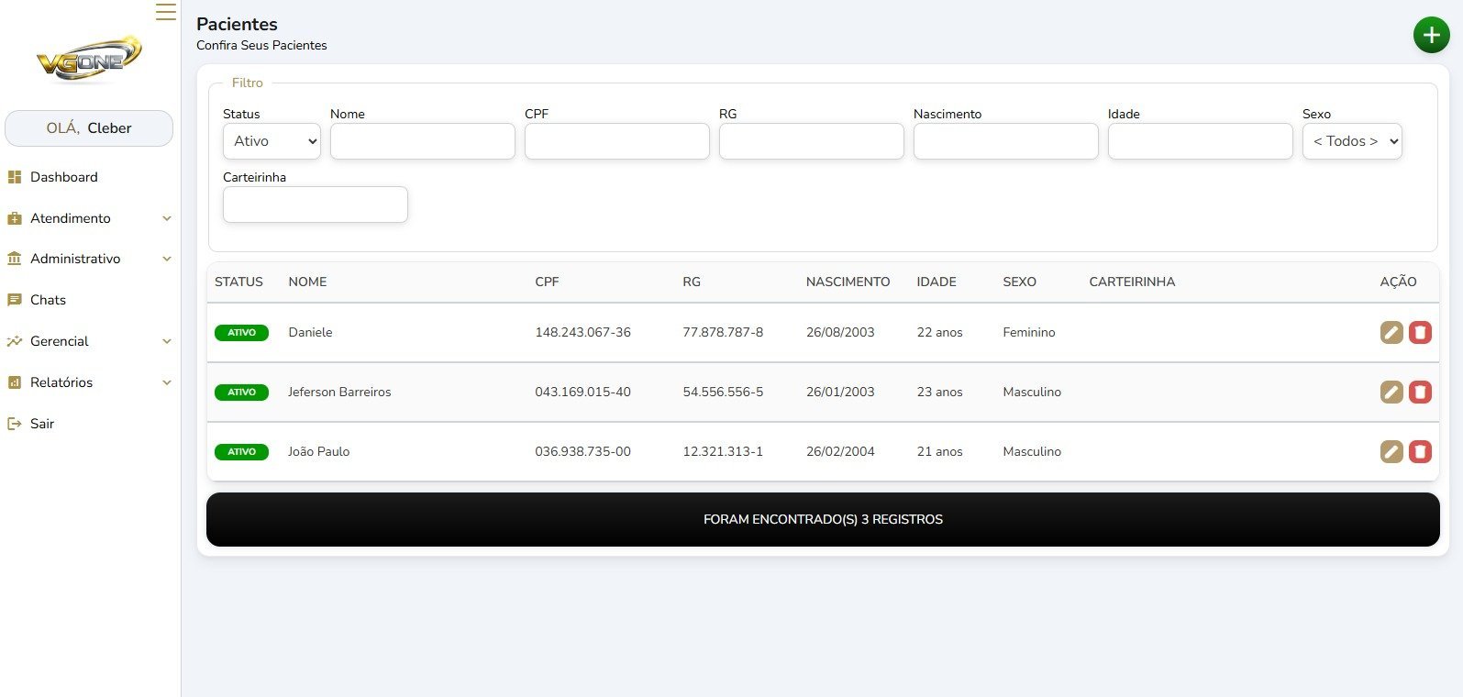This screenshot has height=697, width=1463.
Task: Expand the Atendimento sidebar menu
Action: (x=89, y=218)
